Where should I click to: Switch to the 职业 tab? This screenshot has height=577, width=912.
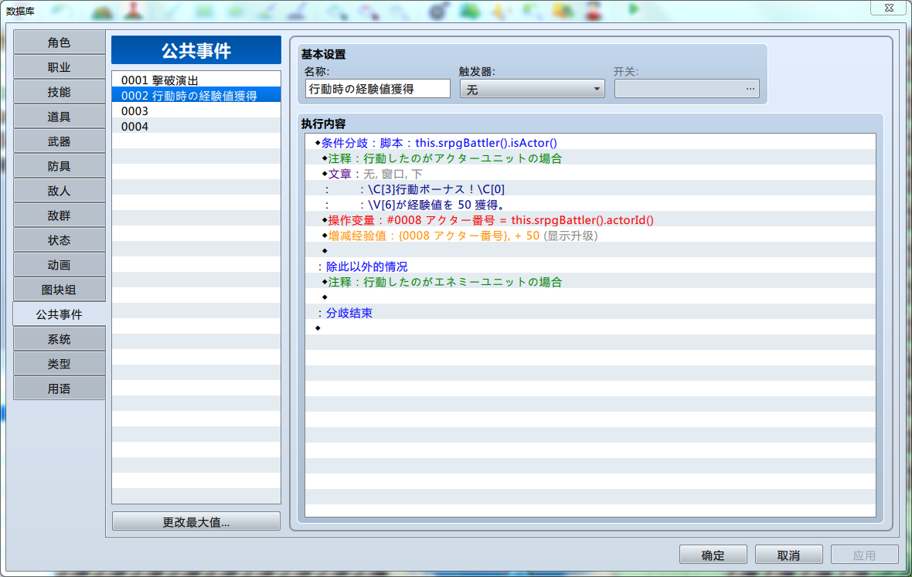60,67
